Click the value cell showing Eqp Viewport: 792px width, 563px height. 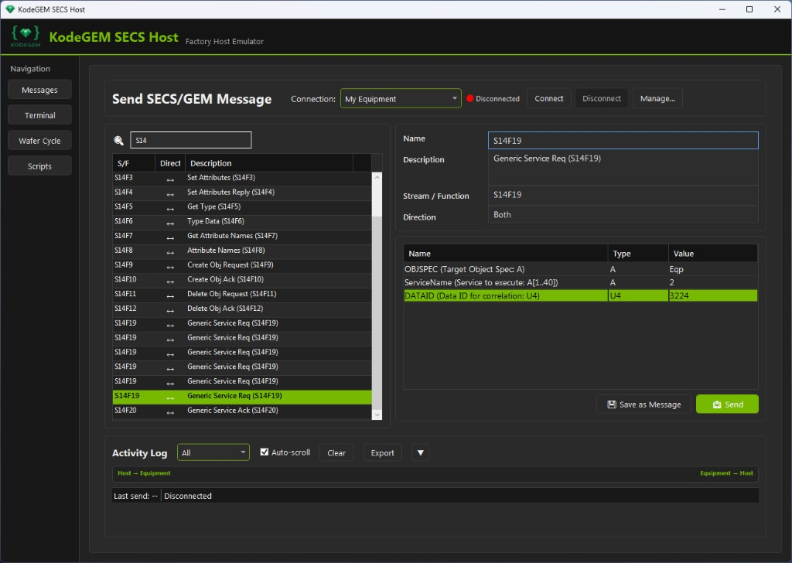[x=712, y=269]
